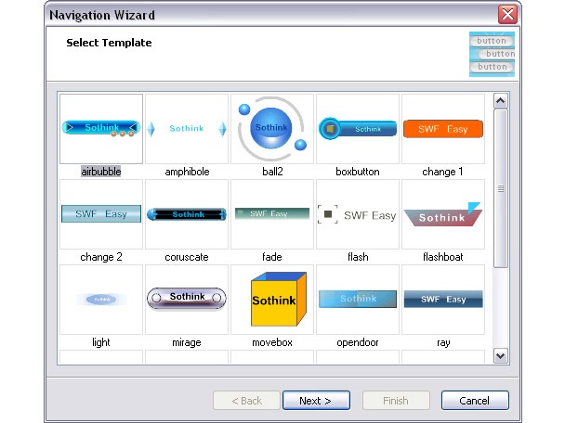Close the Navigation Wizard dialog
Image resolution: width=565 pixels, height=423 pixels.
pyautogui.click(x=507, y=15)
